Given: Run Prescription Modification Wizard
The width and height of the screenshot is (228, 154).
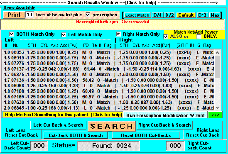Looking at the screenshot, I should pyautogui.click(x=165, y=115).
